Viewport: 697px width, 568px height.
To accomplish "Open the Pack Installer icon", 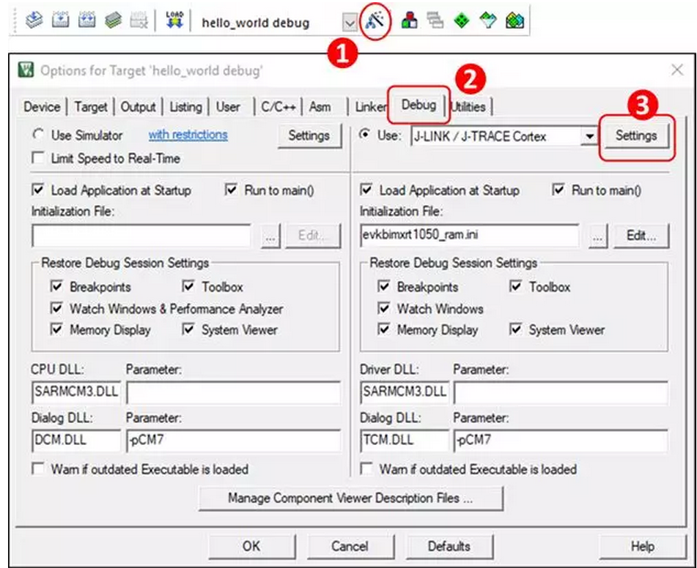I will [515, 20].
